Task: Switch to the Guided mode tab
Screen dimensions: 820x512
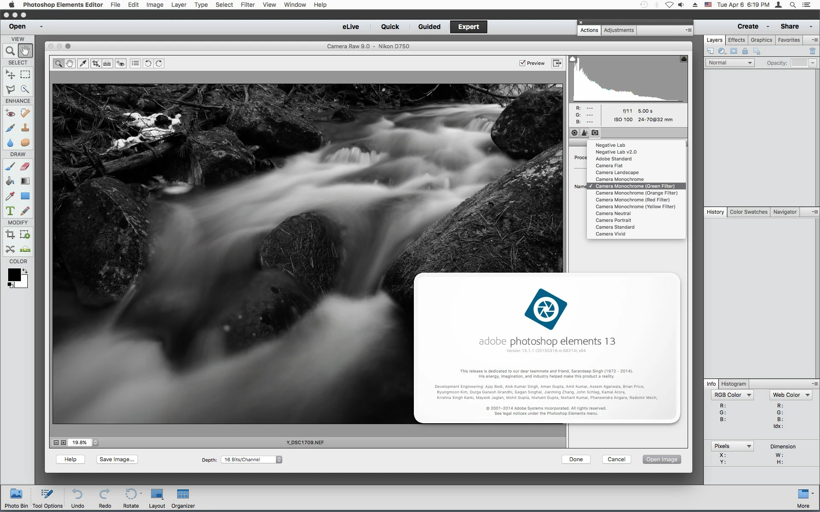Action: 429,26
